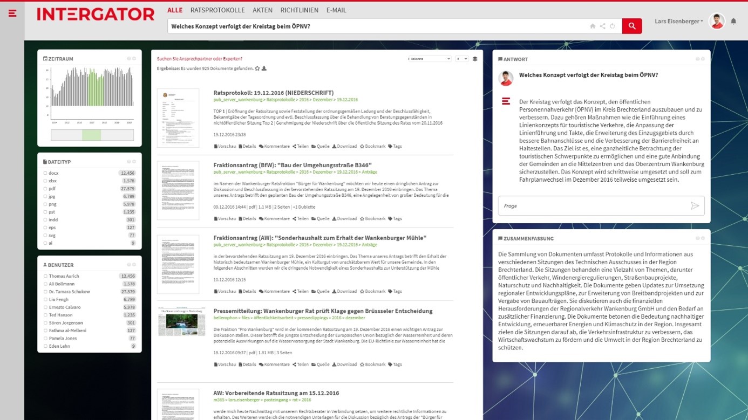Click Vorschau for Ratsprotokoll 19.12.2016

tap(225, 146)
